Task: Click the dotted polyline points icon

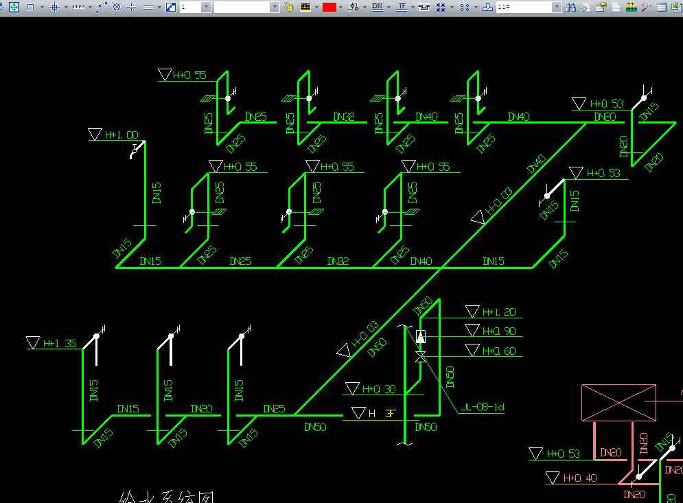Action: 102,7
